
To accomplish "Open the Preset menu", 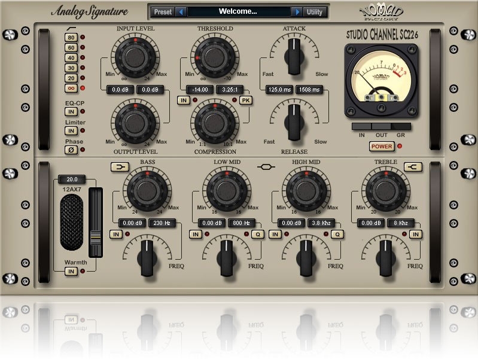I will click(162, 12).
